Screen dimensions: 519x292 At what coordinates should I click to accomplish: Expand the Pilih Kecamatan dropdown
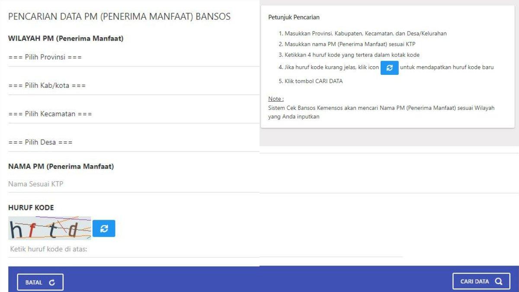coord(134,114)
